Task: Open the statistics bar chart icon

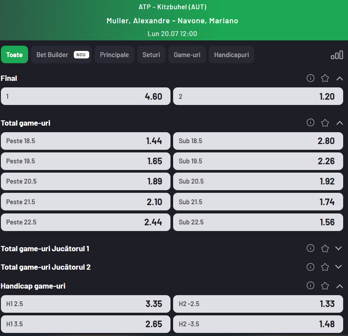Action: tap(337, 55)
